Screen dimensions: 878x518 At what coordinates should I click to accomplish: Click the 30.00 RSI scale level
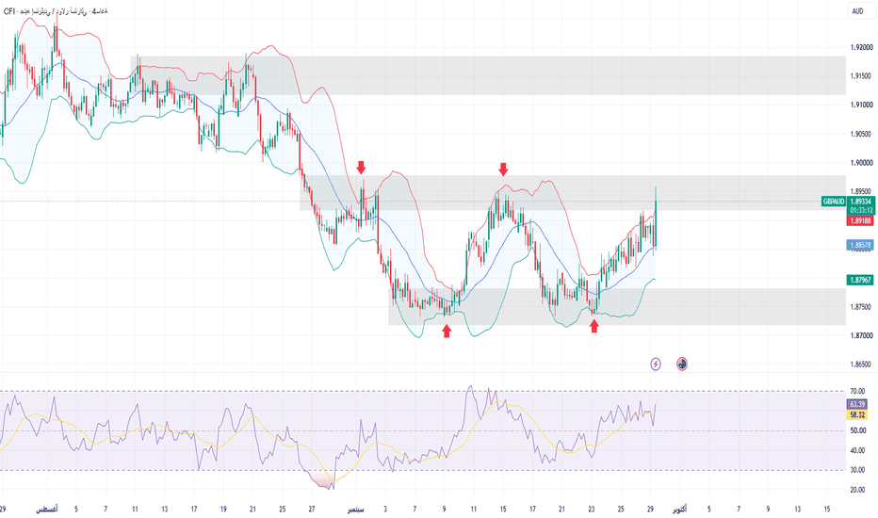pyautogui.click(x=857, y=470)
